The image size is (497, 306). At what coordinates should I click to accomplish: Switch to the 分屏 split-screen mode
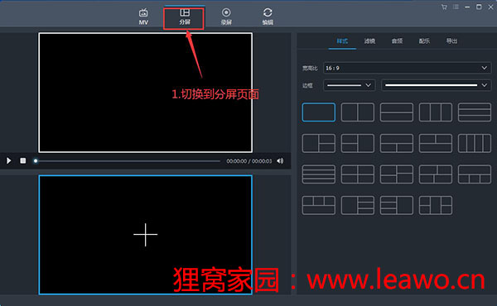185,17
